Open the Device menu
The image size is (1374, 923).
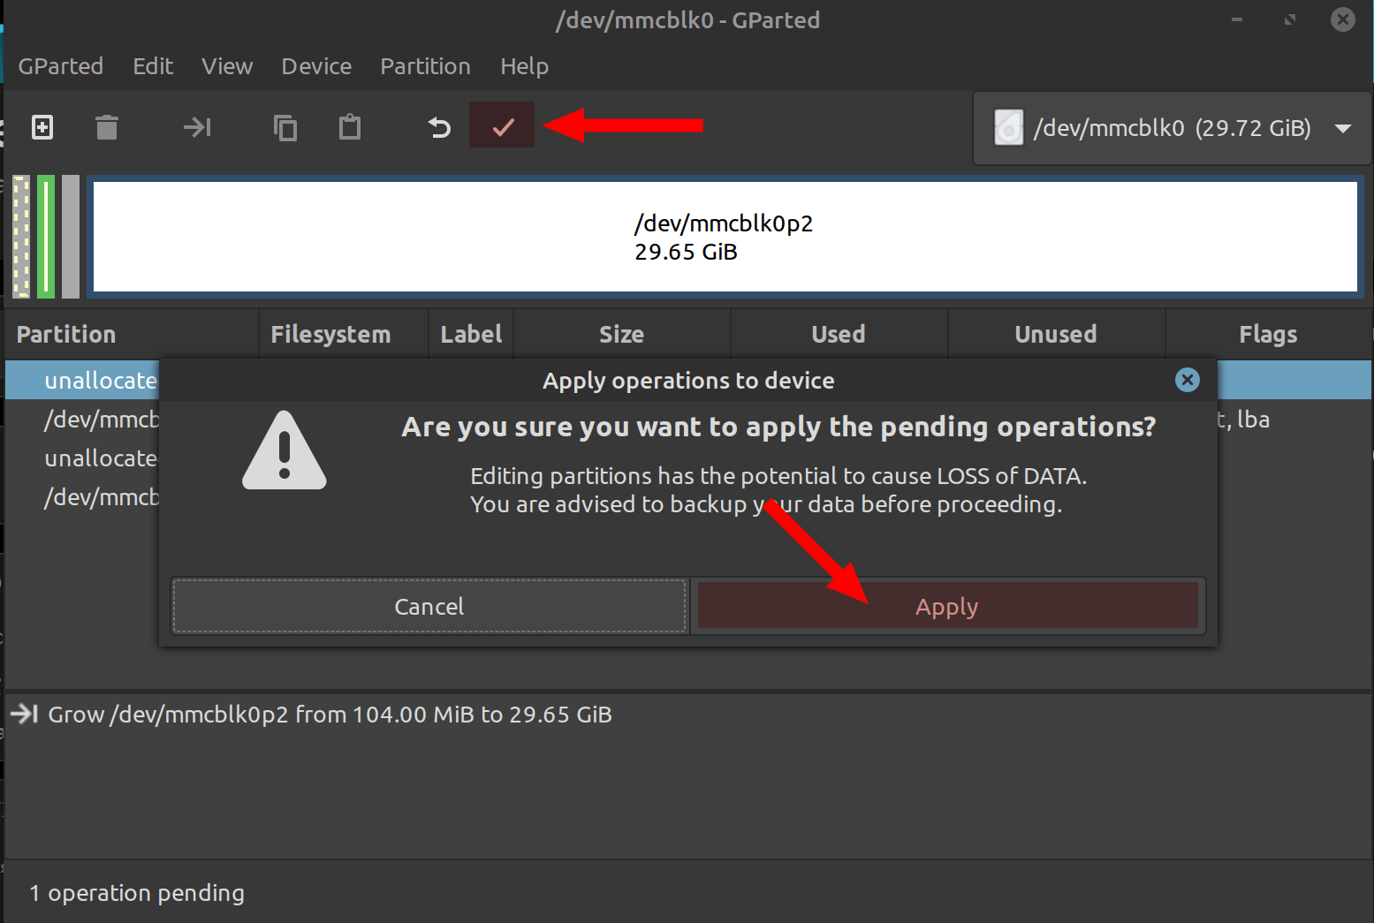pyautogui.click(x=316, y=66)
